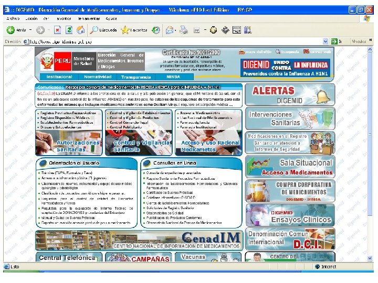
Task: Click the 'Control Publicitario' link
Action: coord(125,127)
